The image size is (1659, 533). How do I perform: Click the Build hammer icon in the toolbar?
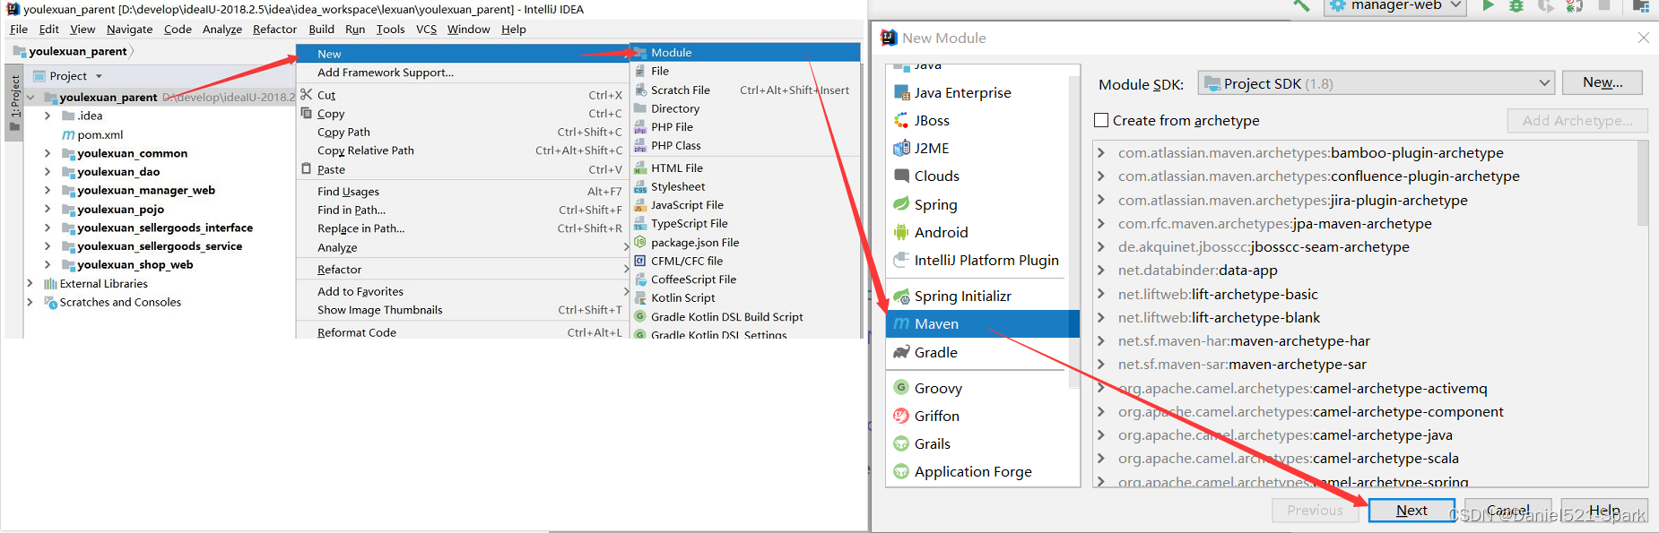pos(1301,6)
